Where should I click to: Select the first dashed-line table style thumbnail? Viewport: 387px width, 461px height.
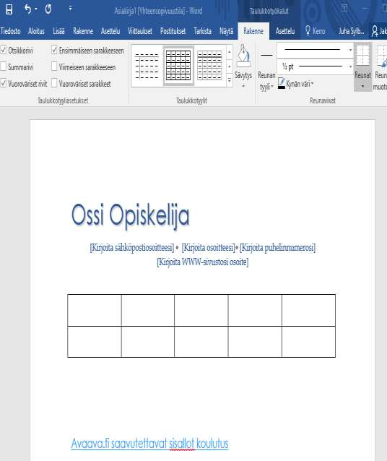(x=147, y=66)
